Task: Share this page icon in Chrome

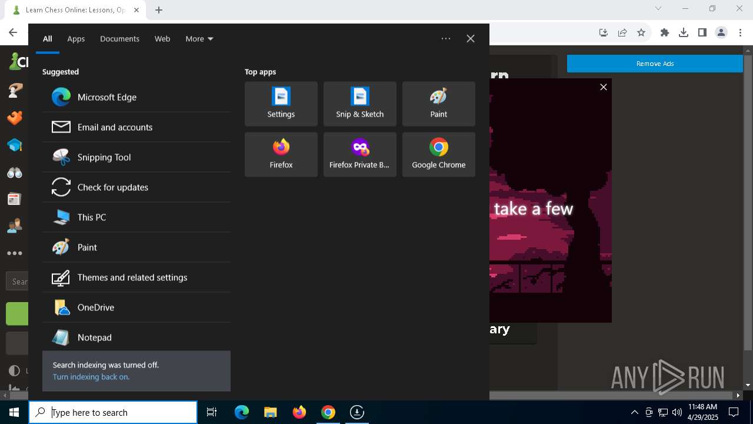Action: (622, 32)
